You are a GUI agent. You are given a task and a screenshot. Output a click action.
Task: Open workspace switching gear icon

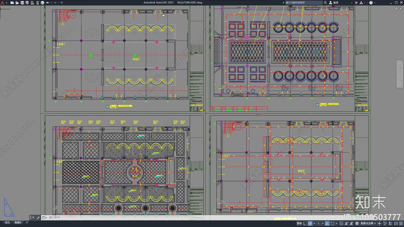click(357, 223)
